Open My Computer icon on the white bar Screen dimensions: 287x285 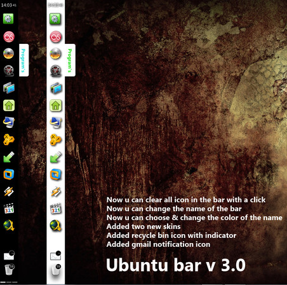pyautogui.click(x=56, y=123)
